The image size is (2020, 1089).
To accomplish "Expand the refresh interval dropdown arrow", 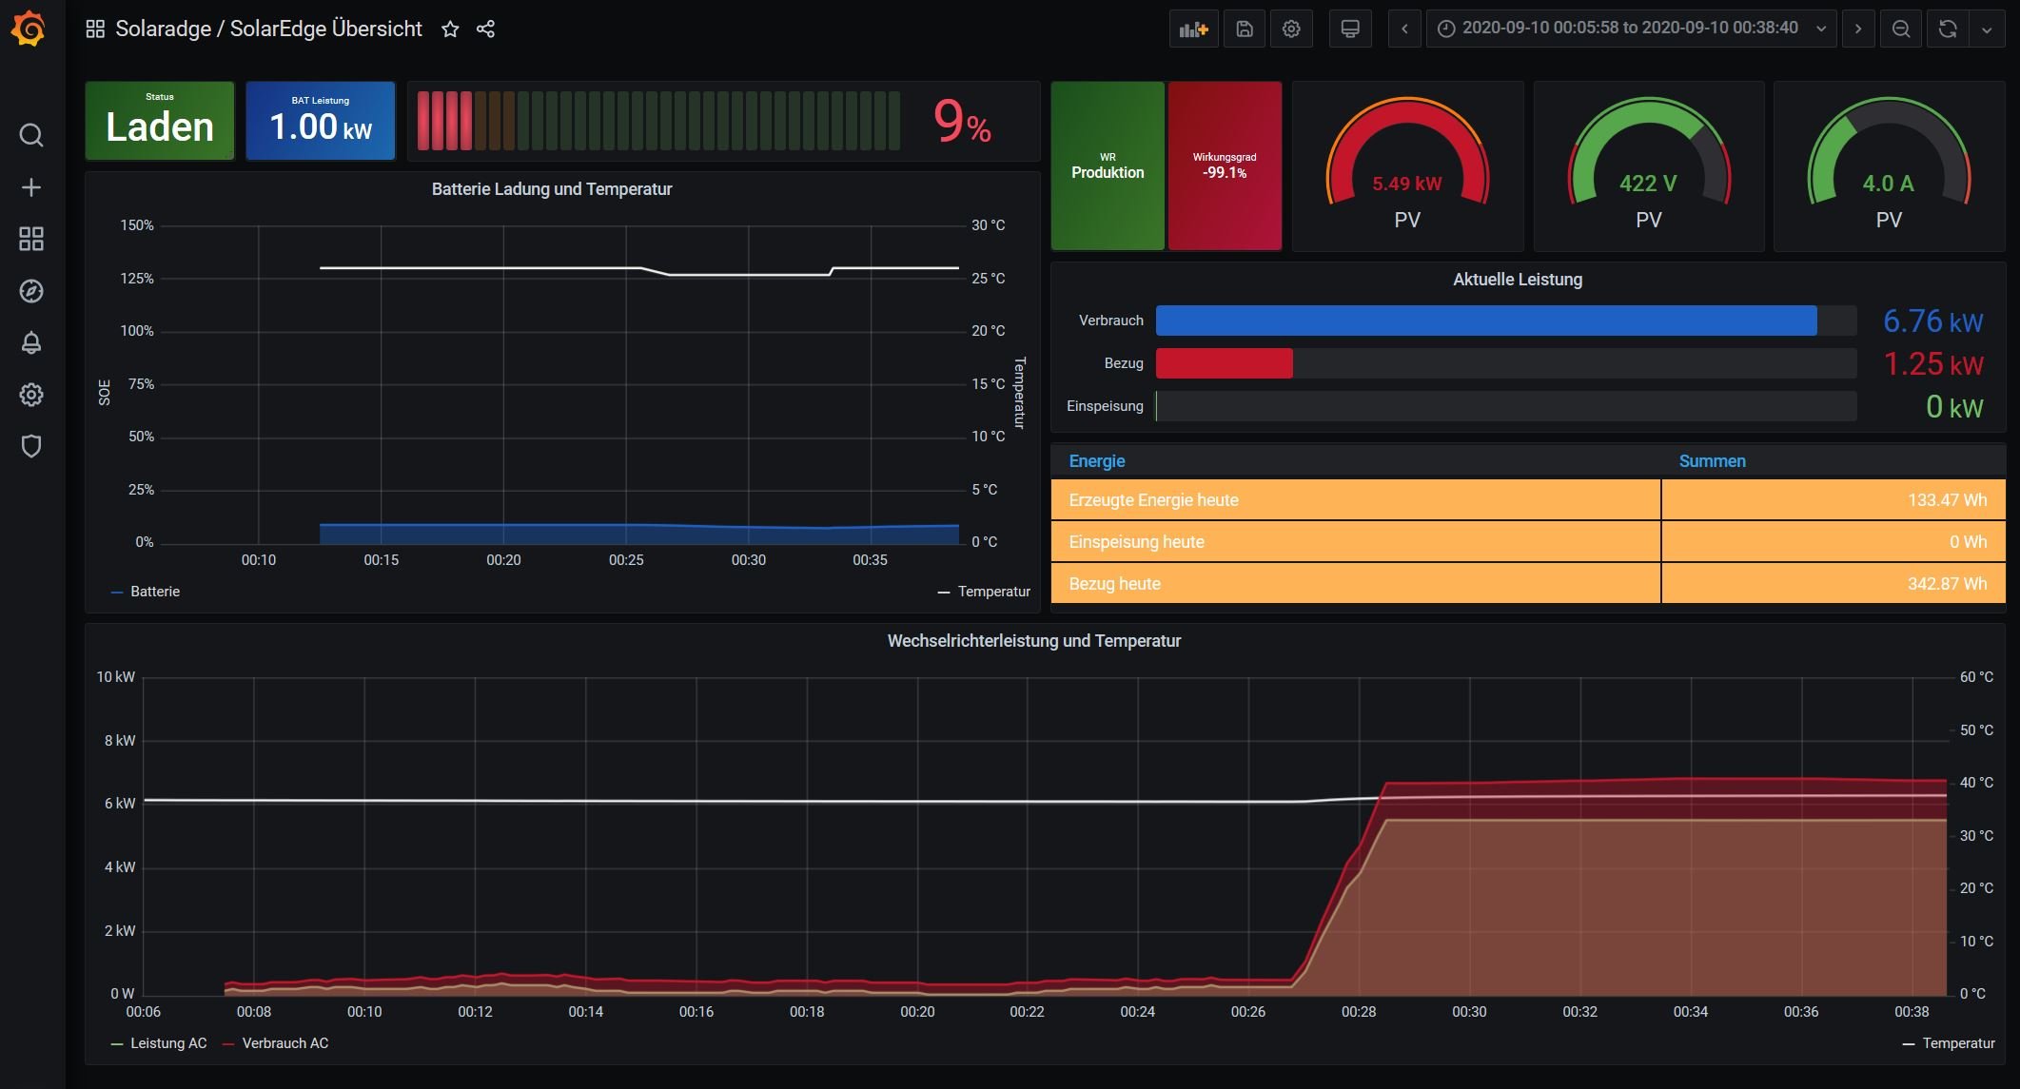I will click(x=1987, y=29).
